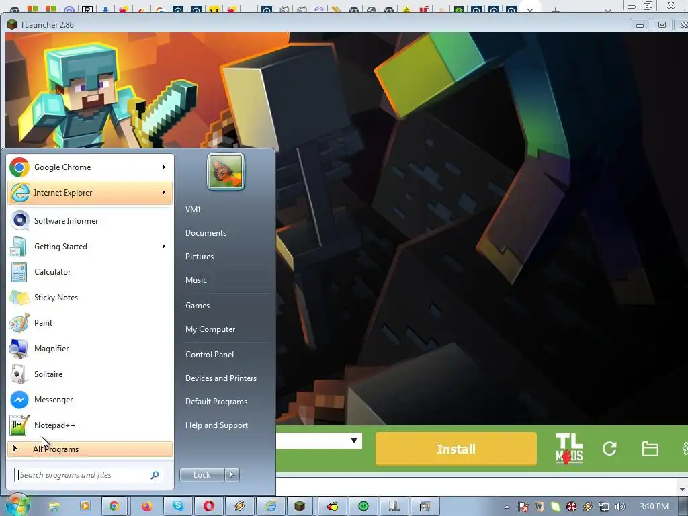Open Skype from taskbar
Viewport: 688px width, 516px height.
pos(177,507)
